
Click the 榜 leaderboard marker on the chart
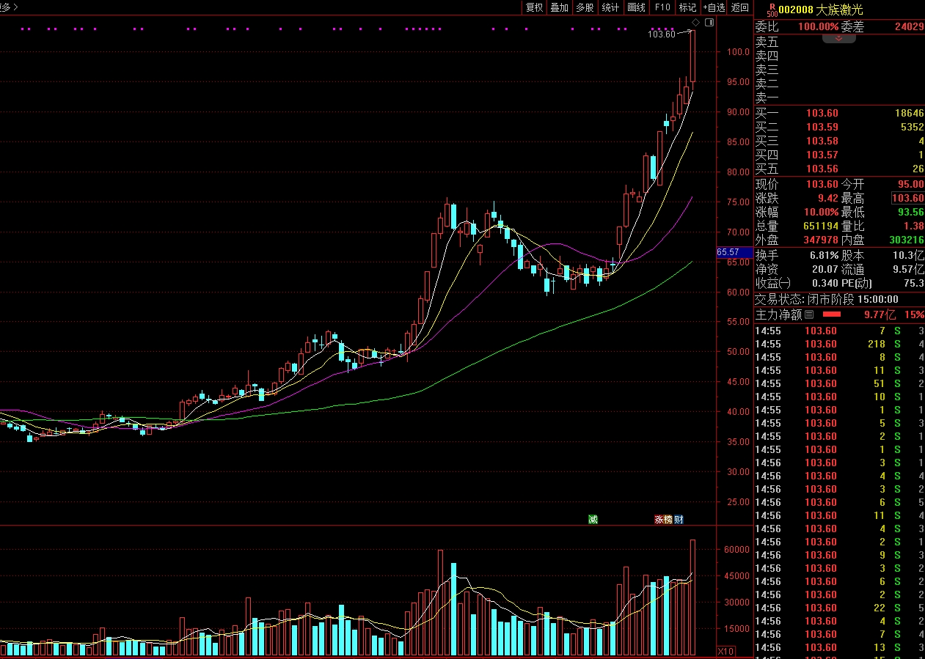click(668, 519)
